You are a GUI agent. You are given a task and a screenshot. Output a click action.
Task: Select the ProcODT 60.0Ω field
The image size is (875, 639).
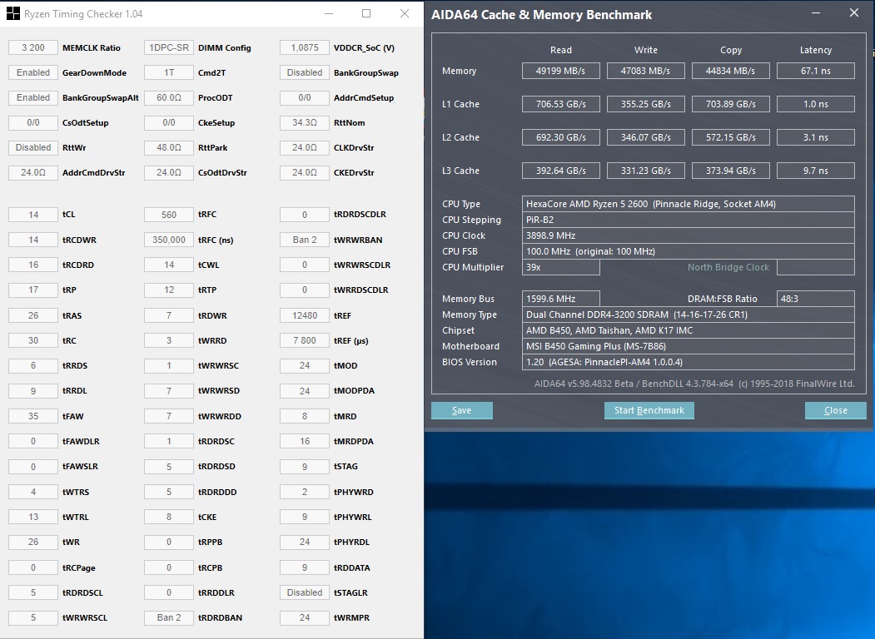(168, 97)
